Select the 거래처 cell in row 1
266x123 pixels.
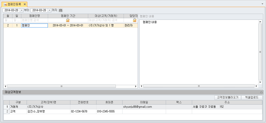click(x=18, y=107)
